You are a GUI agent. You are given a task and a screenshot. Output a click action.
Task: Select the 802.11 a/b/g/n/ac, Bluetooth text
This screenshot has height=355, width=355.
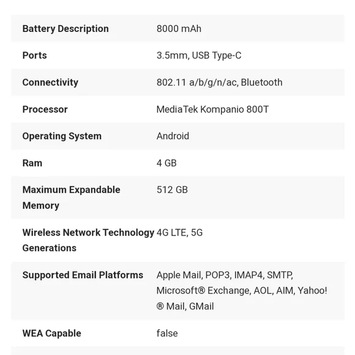pos(220,82)
